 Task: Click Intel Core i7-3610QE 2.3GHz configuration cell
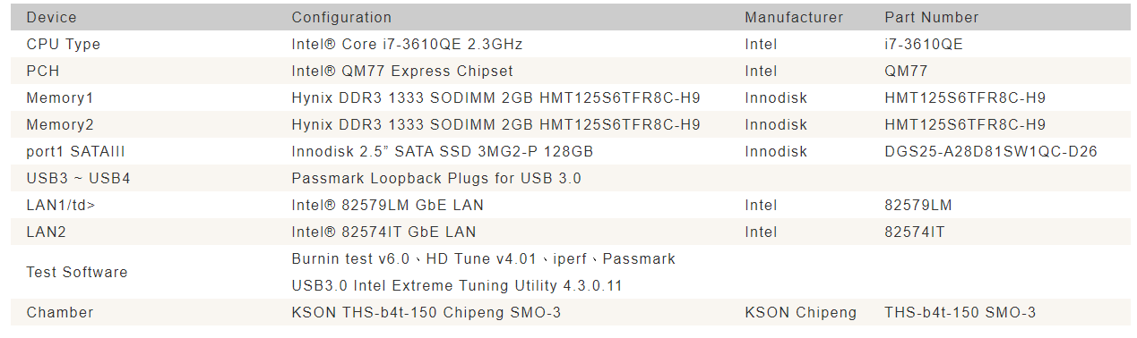tap(407, 44)
